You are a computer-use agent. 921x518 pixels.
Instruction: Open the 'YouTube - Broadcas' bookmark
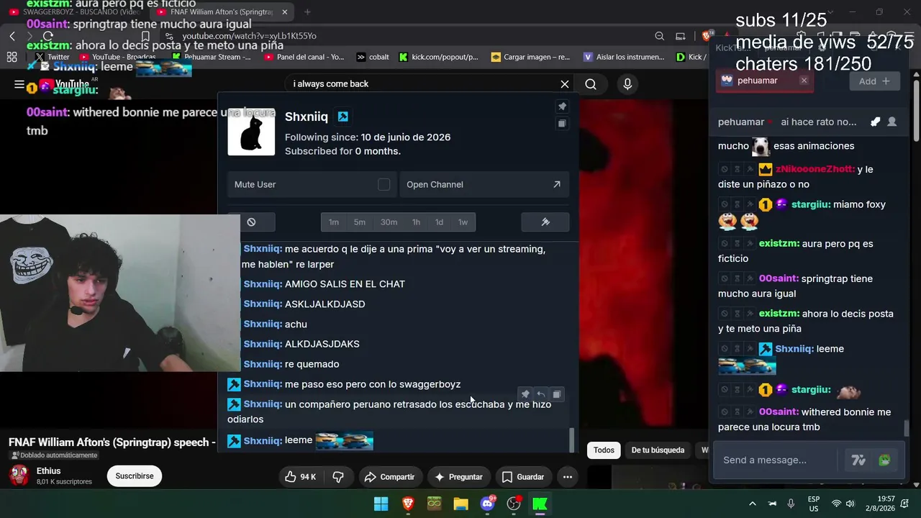(x=118, y=57)
